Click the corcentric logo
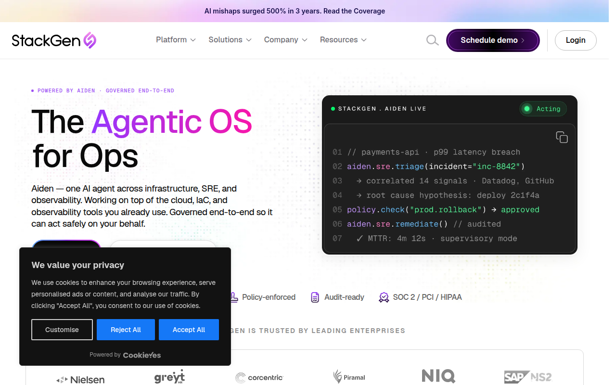 click(x=259, y=378)
